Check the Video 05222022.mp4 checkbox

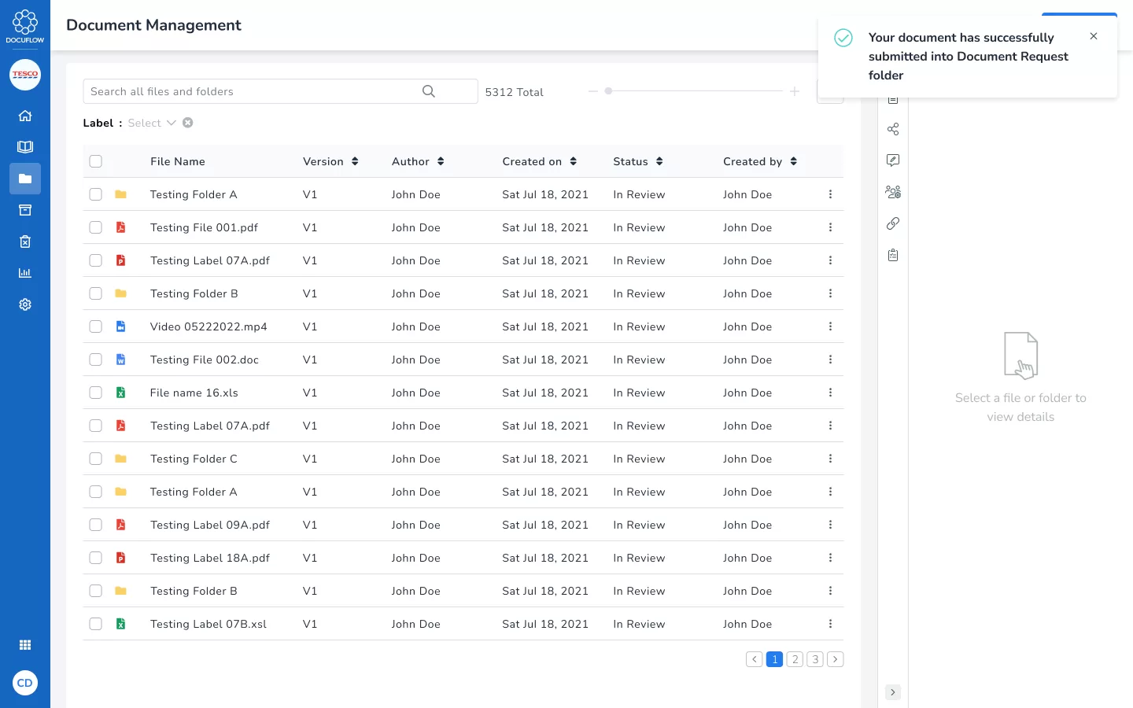96,326
